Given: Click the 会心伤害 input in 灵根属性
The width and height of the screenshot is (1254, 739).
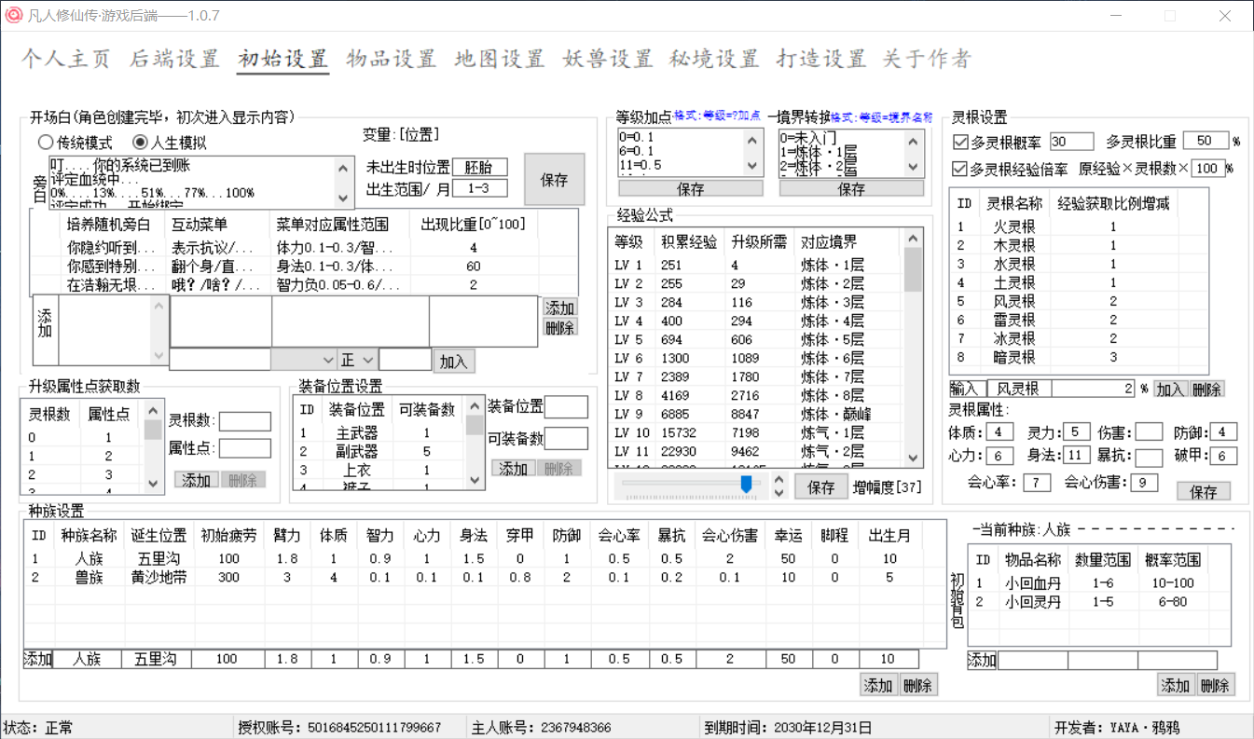Looking at the screenshot, I should (x=1143, y=483).
